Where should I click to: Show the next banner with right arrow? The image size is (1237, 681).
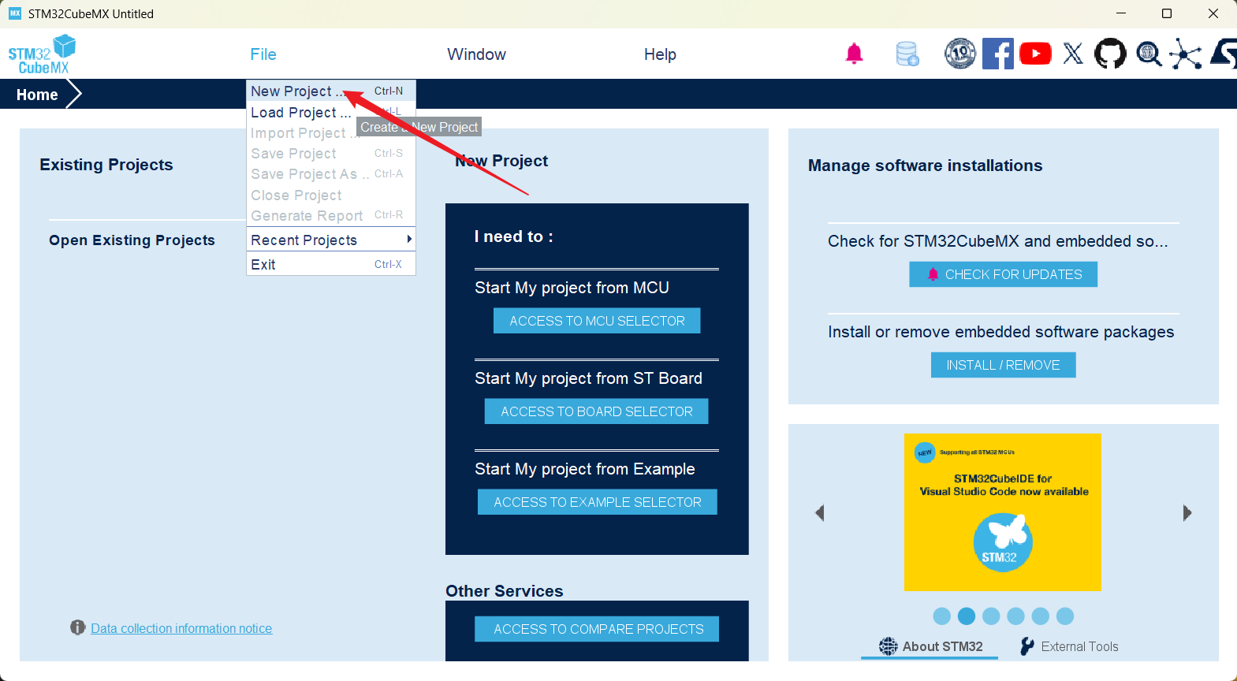pyautogui.click(x=1187, y=513)
